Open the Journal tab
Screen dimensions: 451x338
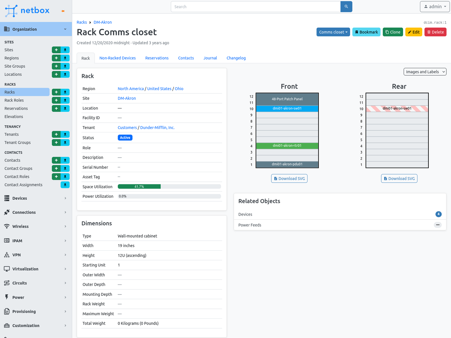[x=210, y=58]
